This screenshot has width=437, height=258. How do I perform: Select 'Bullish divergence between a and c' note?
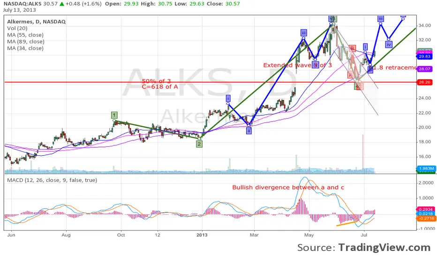click(x=288, y=188)
